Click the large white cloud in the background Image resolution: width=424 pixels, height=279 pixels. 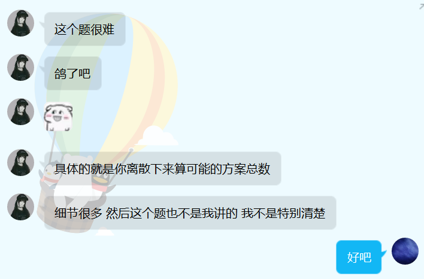click(156, 136)
